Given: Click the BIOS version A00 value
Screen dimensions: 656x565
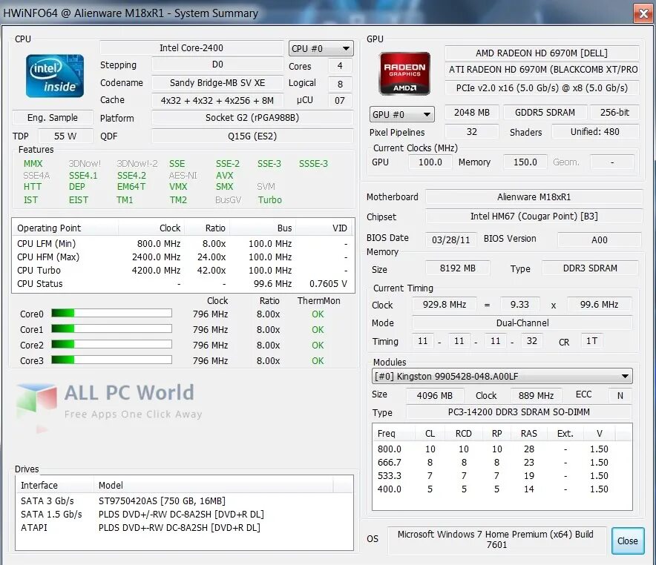Looking at the screenshot, I should (x=599, y=240).
